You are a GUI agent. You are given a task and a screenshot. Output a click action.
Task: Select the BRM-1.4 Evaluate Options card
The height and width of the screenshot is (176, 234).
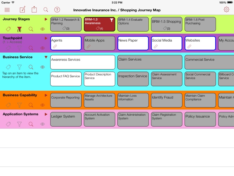(133, 24)
